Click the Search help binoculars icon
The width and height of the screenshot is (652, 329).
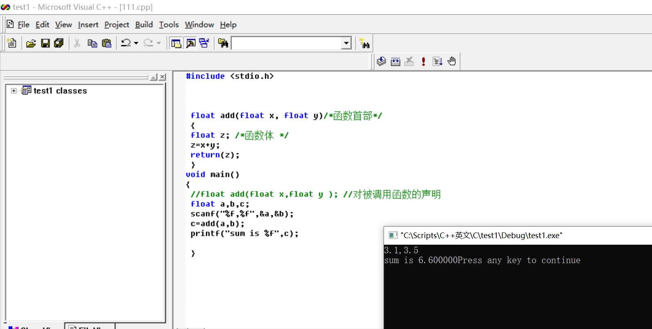[364, 43]
